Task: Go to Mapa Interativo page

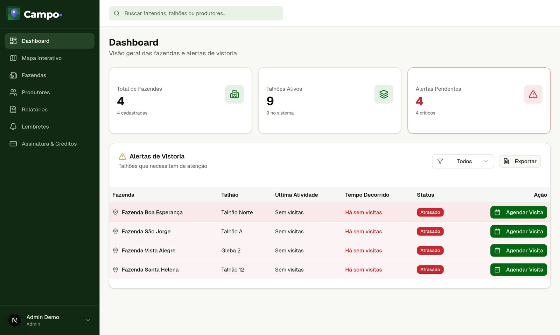Action: 50,58
